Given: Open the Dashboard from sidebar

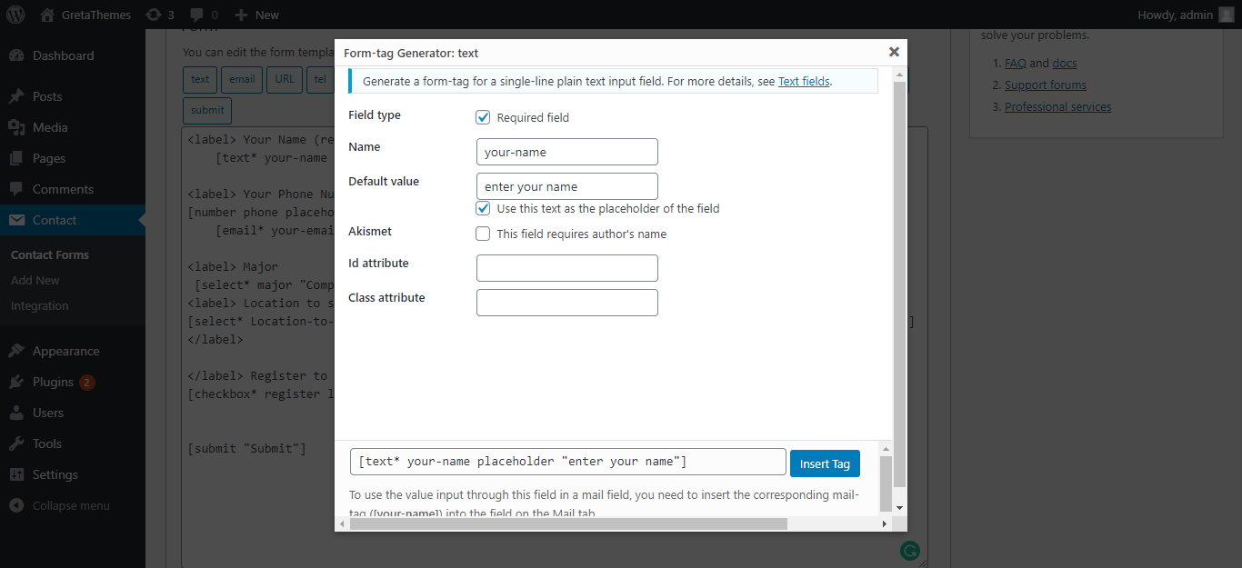Looking at the screenshot, I should (63, 55).
